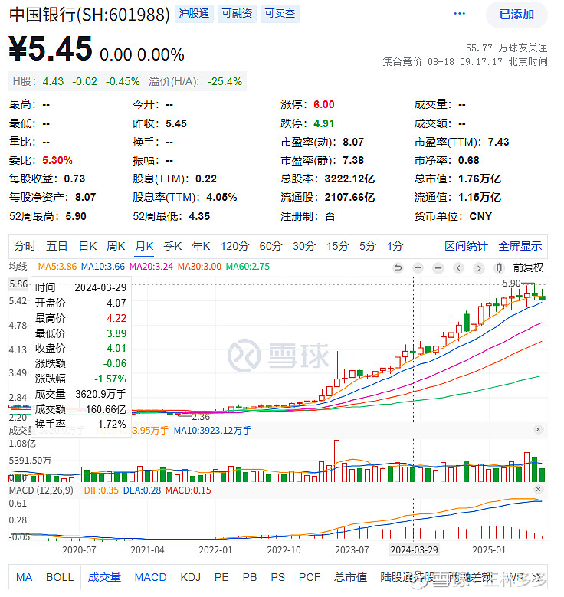This screenshot has width=564, height=597.
Task: Click the 总市值 1.76万亿 value
Action: point(480,179)
